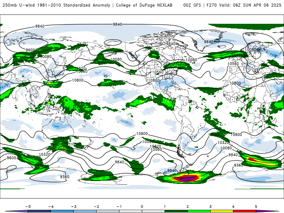This screenshot has height=213, width=284.
Task: Click the 'F270 Valid: 06Z SUN APR 06 2025' text
Action: (244, 5)
